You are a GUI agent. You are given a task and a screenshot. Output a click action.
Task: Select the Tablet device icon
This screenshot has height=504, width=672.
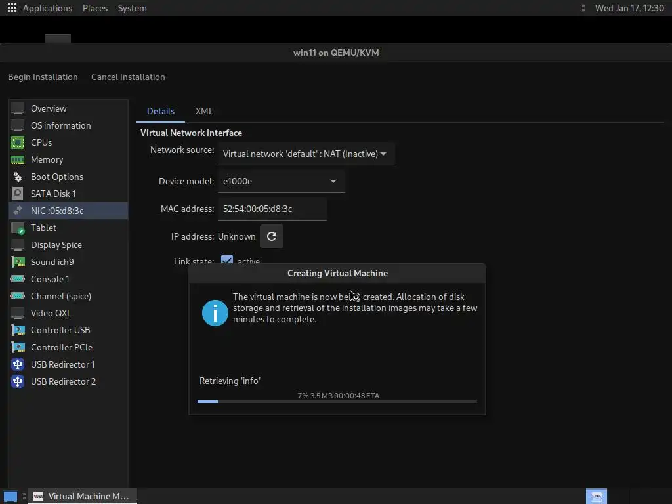(18, 228)
